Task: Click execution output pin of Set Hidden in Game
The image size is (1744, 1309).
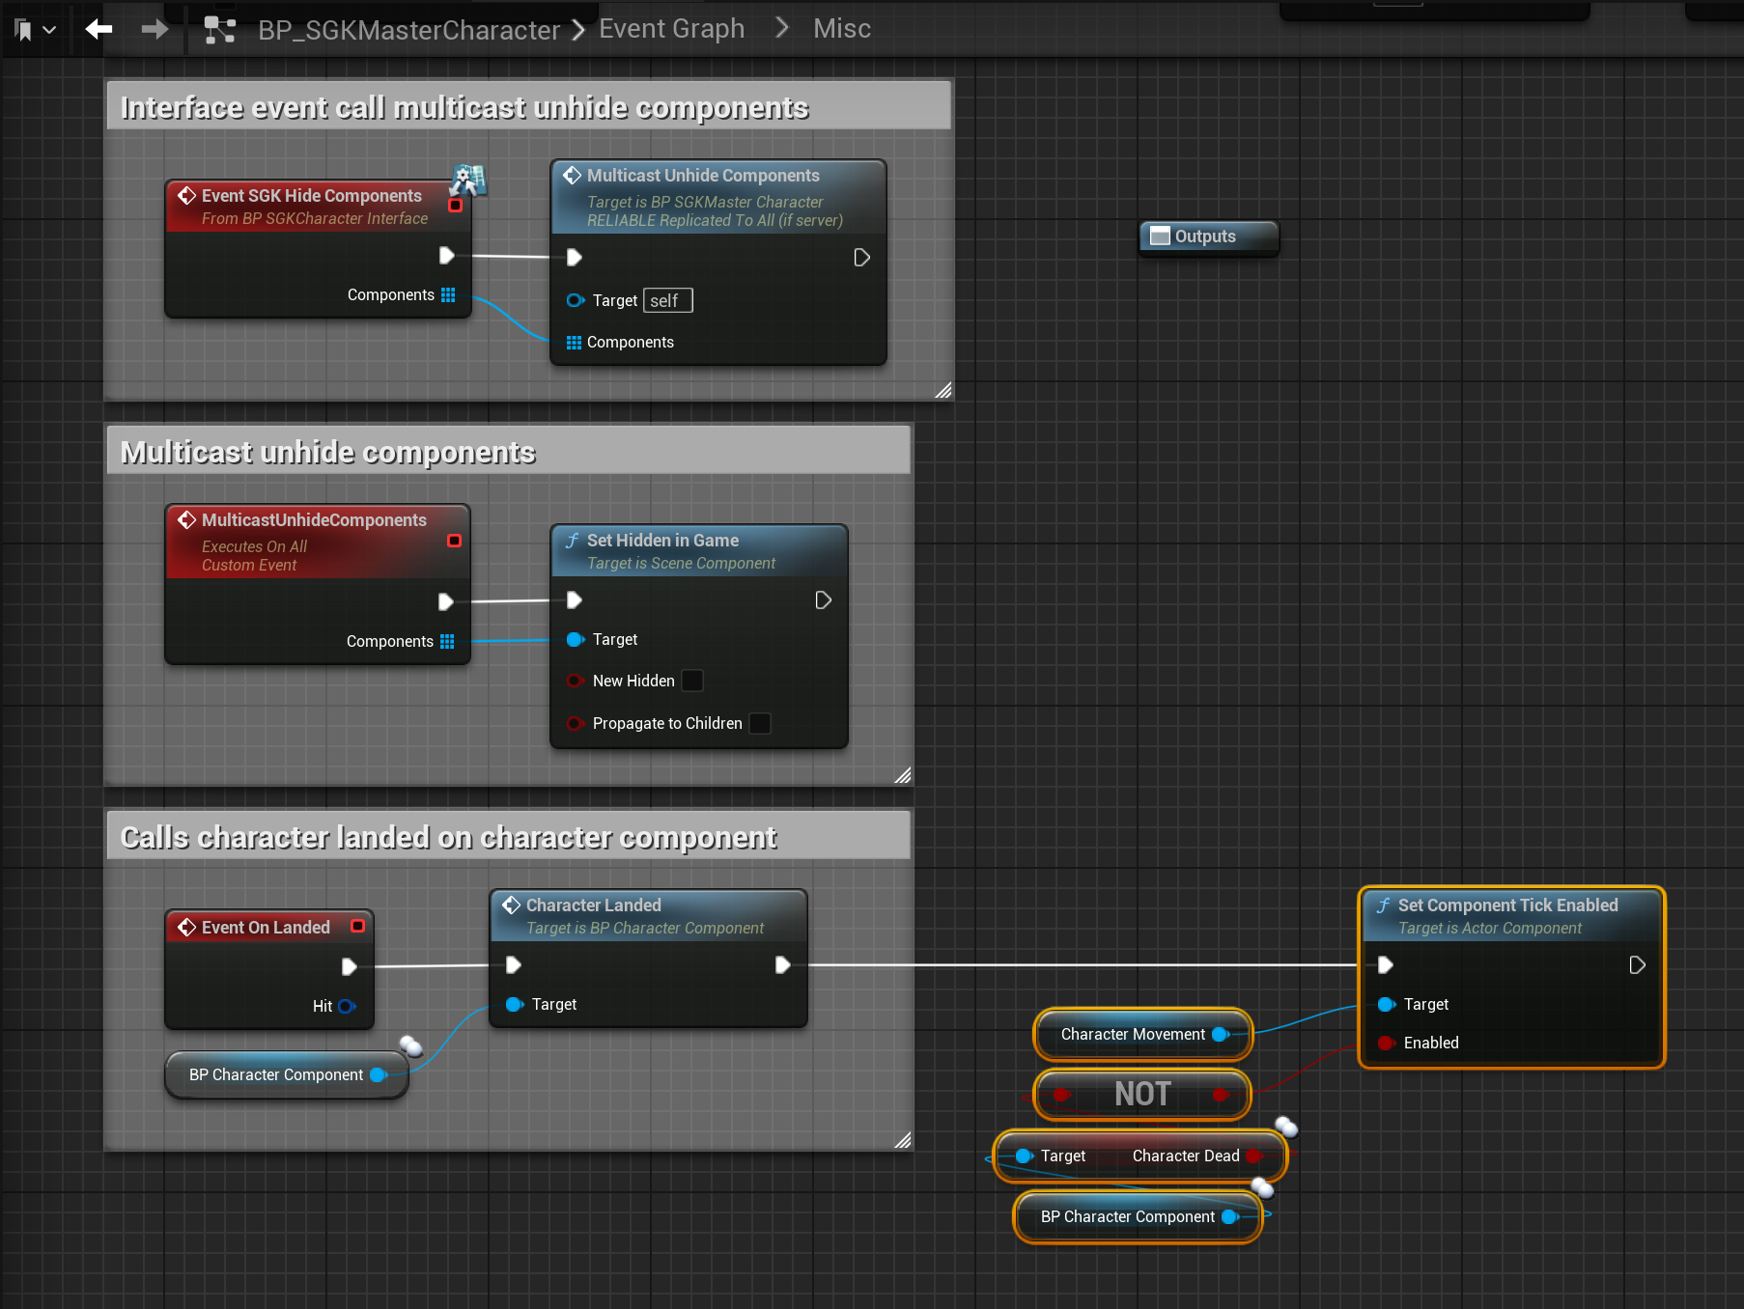Action: 823,600
